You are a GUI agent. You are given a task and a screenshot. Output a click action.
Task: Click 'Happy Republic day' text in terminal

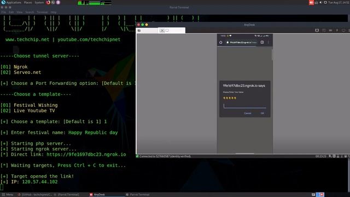93,132
